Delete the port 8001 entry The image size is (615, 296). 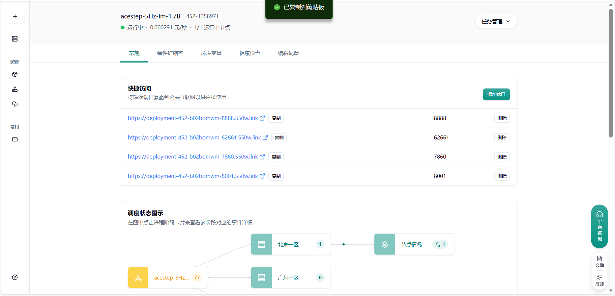pyautogui.click(x=502, y=176)
